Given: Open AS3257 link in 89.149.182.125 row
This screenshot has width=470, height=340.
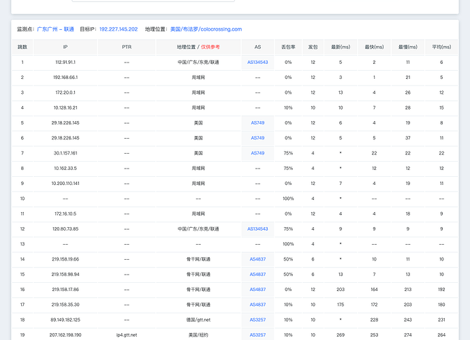Looking at the screenshot, I should pyautogui.click(x=257, y=320).
